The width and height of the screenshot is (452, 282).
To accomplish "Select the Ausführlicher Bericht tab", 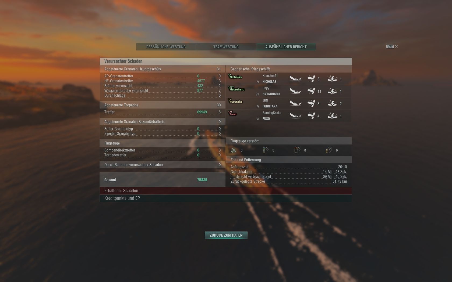I will [x=286, y=47].
